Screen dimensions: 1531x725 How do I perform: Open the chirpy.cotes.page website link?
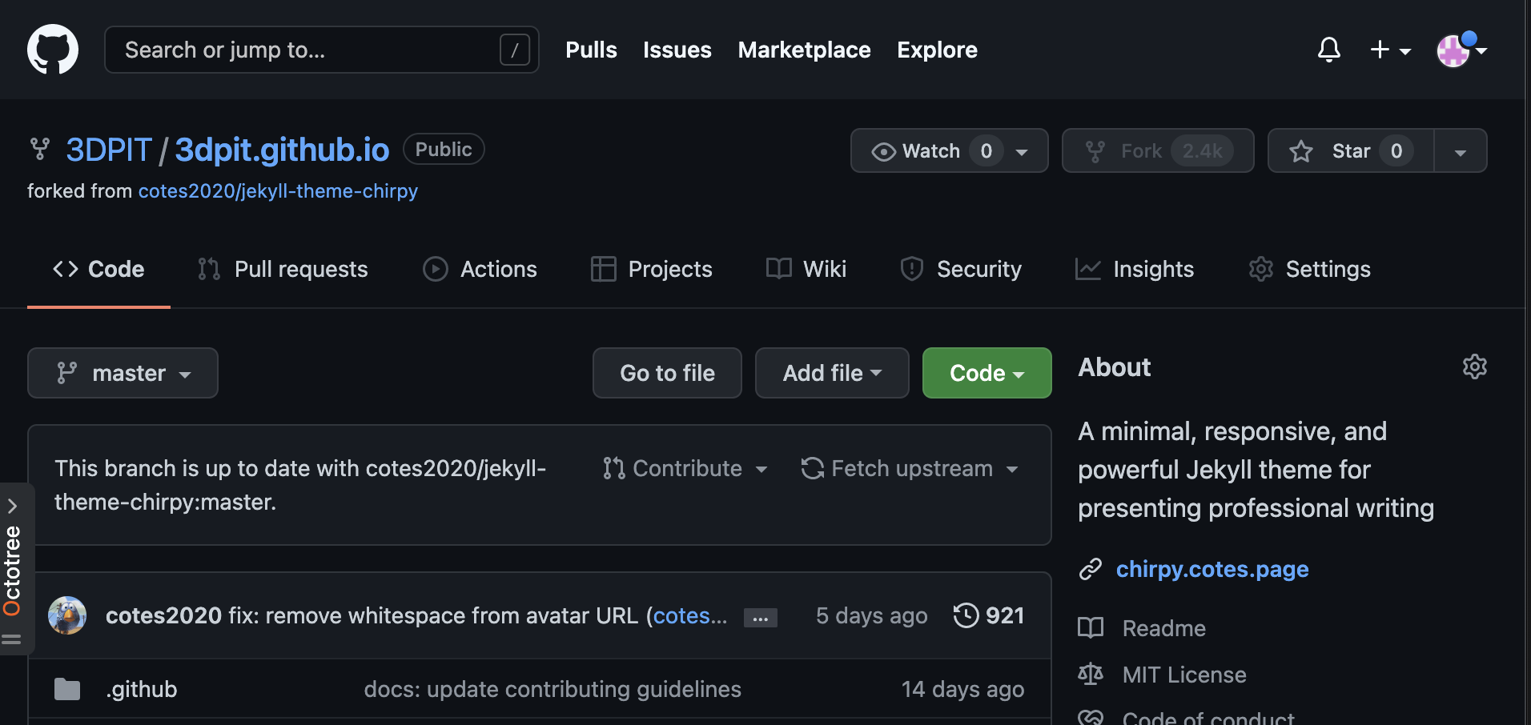[1212, 569]
